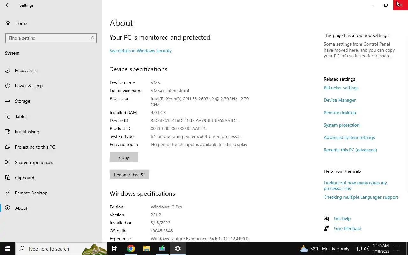The image size is (408, 255).
Task: Select the search magnifier in Find a setting
Action: (92, 38)
